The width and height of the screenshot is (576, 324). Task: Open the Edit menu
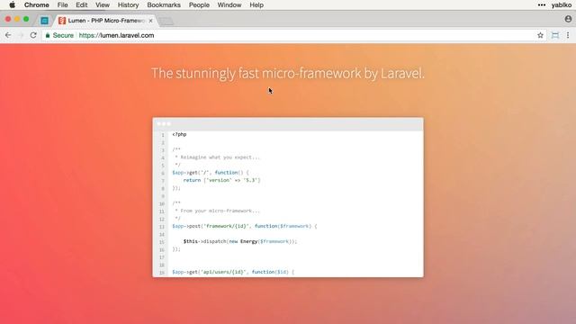pyautogui.click(x=82, y=4)
